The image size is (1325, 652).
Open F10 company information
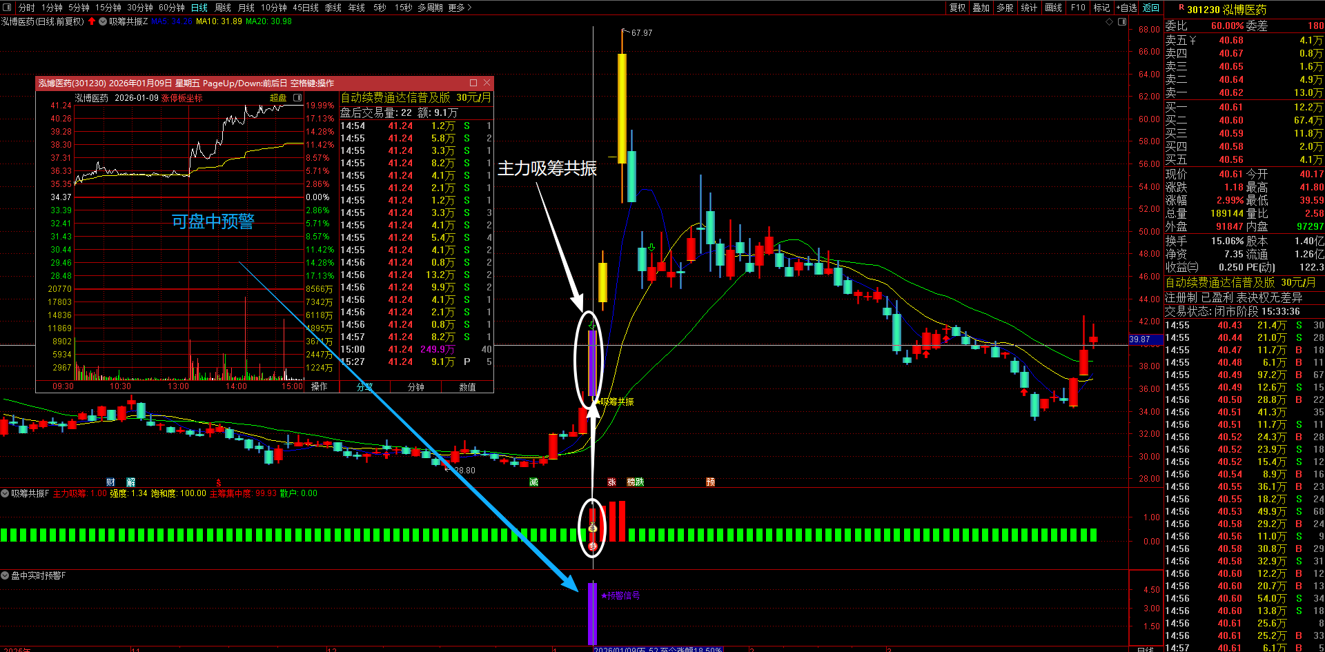coord(1078,8)
